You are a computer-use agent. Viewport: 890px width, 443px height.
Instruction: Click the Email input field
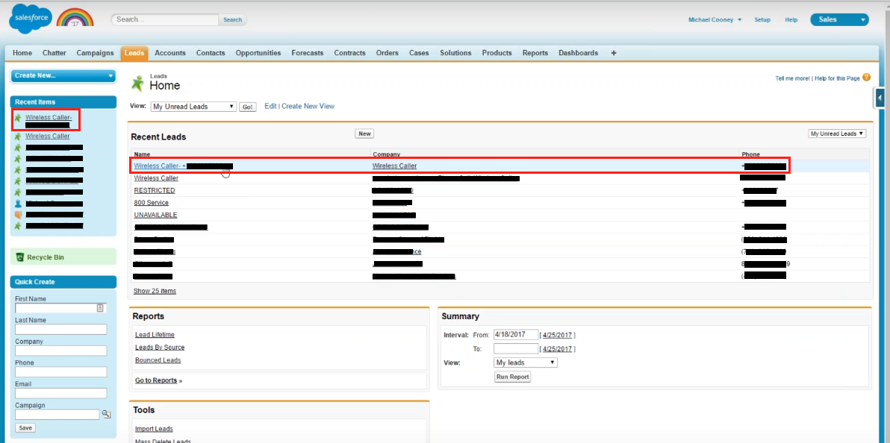(61, 393)
